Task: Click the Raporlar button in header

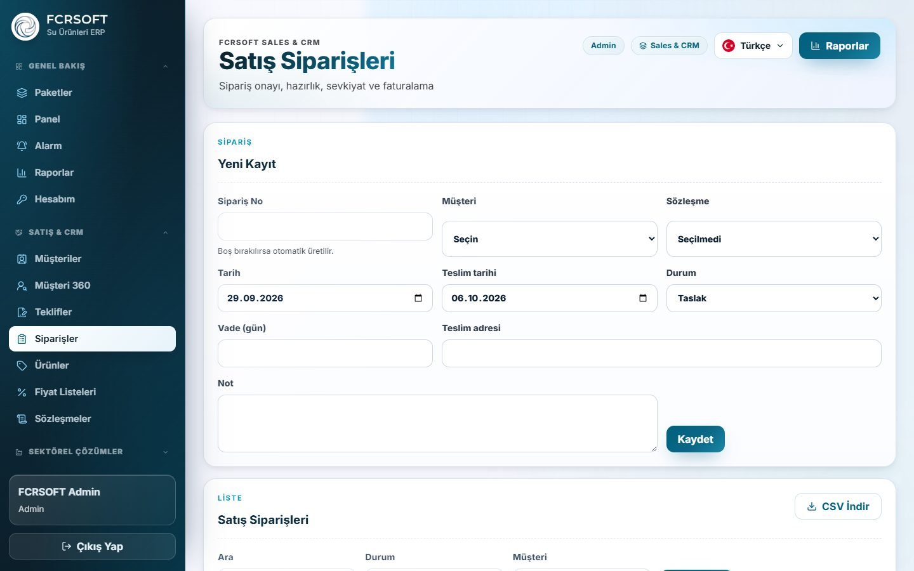Action: tap(840, 46)
